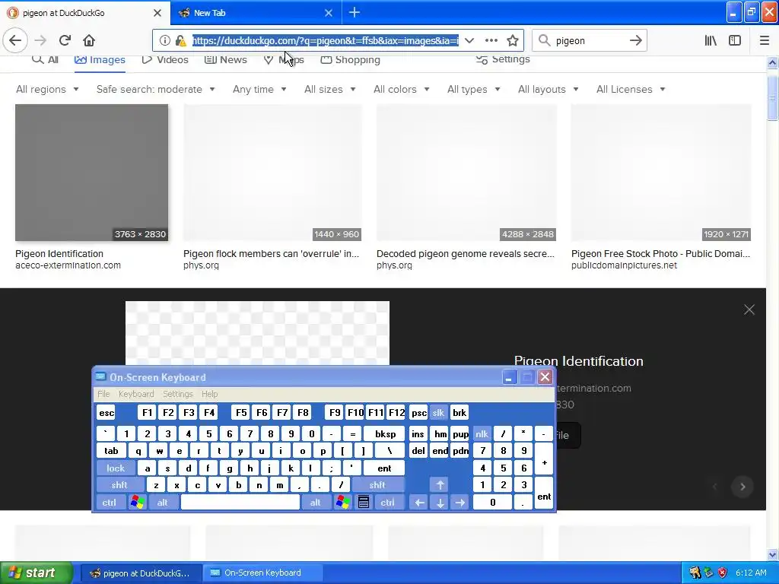Open the Help menu of On-Screen Keyboard

pyautogui.click(x=210, y=394)
